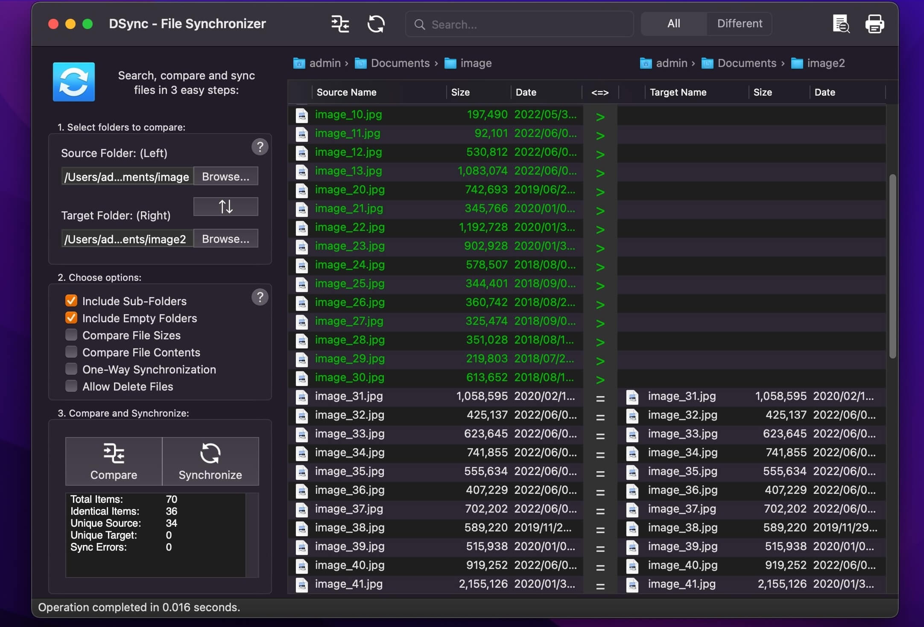
Task: Click the <=> comparison column header
Action: (x=600, y=92)
